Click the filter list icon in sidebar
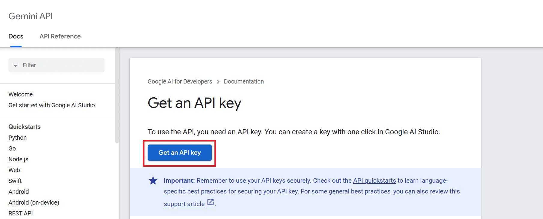543x219 pixels. tap(16, 65)
